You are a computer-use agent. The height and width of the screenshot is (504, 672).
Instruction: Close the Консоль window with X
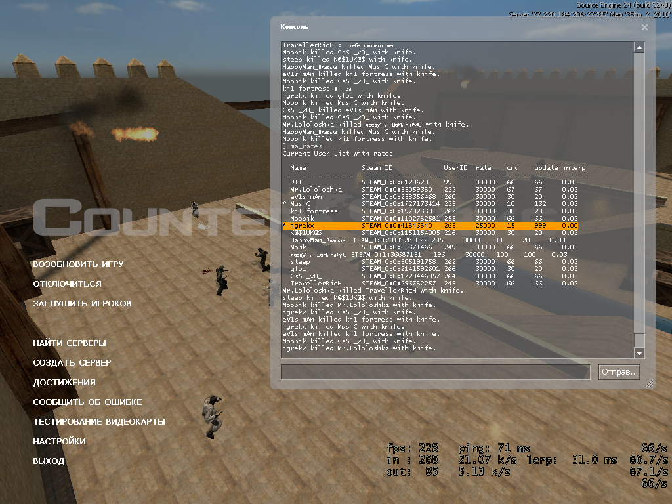(x=644, y=27)
